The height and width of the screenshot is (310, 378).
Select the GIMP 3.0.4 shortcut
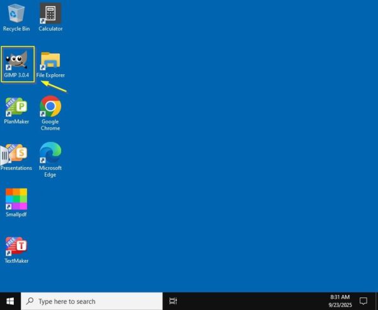(x=16, y=64)
